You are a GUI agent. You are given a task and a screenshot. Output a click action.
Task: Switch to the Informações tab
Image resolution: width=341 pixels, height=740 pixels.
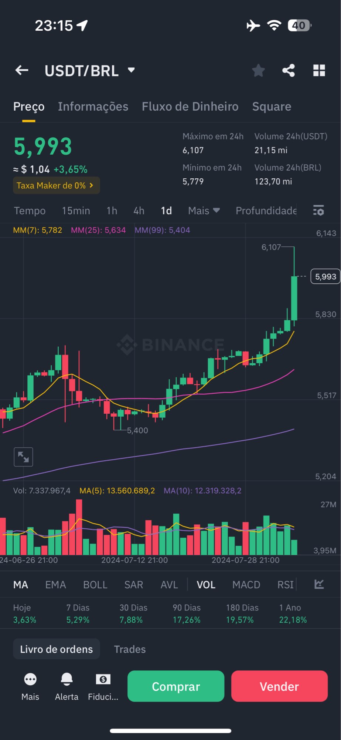[x=93, y=107]
